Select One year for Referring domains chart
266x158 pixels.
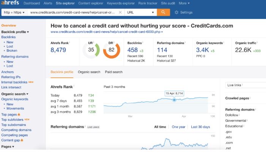click(178, 127)
